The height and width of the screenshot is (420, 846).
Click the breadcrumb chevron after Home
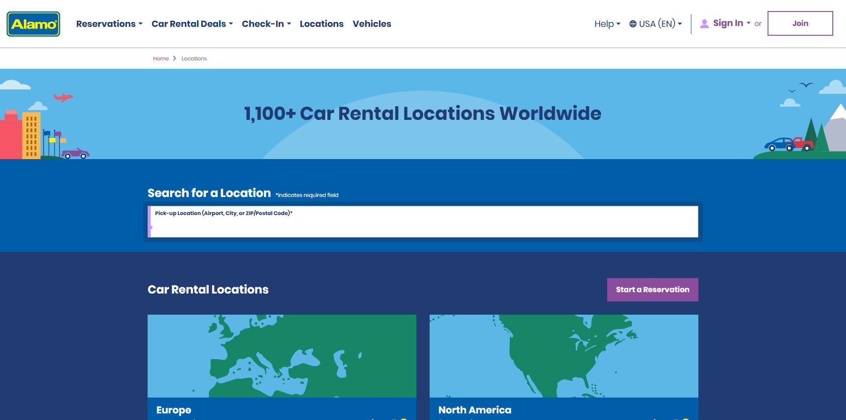[x=174, y=59]
